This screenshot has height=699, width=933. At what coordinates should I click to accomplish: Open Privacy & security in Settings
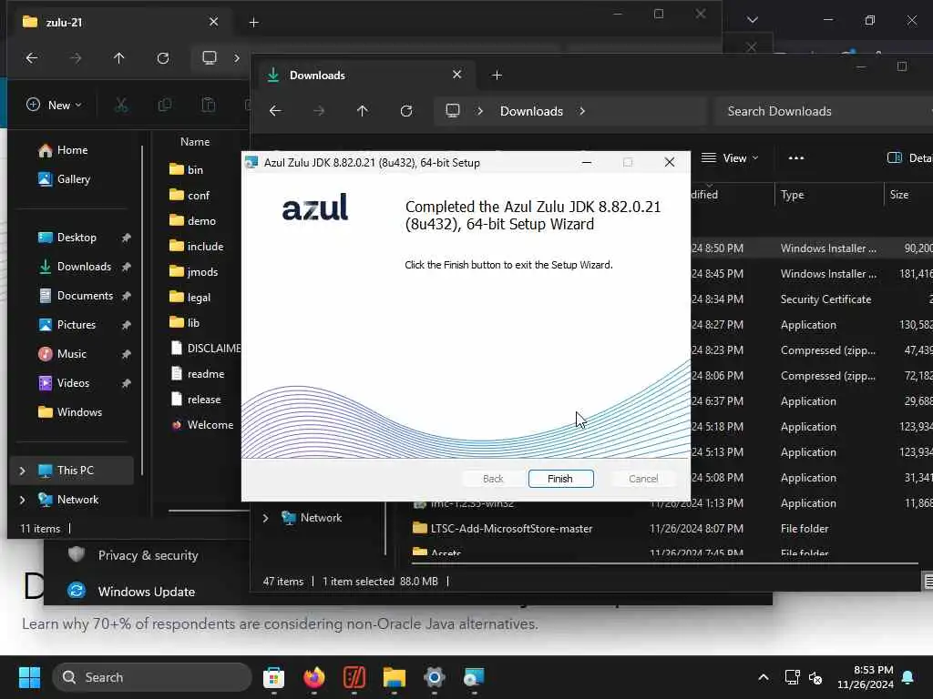pyautogui.click(x=148, y=555)
